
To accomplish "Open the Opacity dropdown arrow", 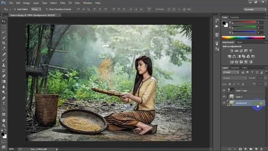I will [x=265, y=78].
